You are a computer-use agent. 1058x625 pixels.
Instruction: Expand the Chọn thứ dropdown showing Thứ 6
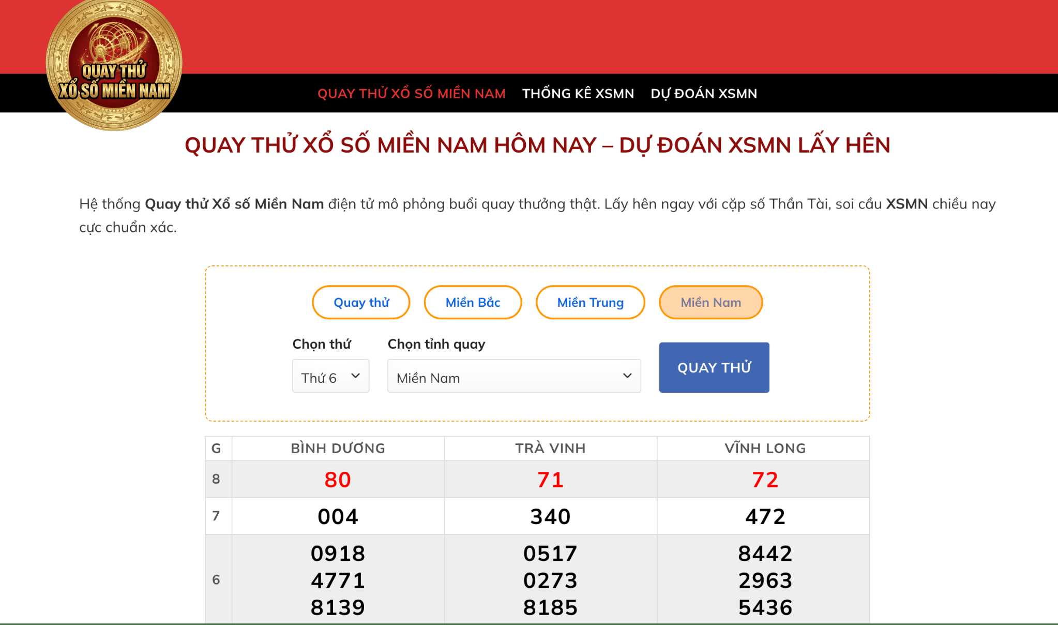click(330, 376)
